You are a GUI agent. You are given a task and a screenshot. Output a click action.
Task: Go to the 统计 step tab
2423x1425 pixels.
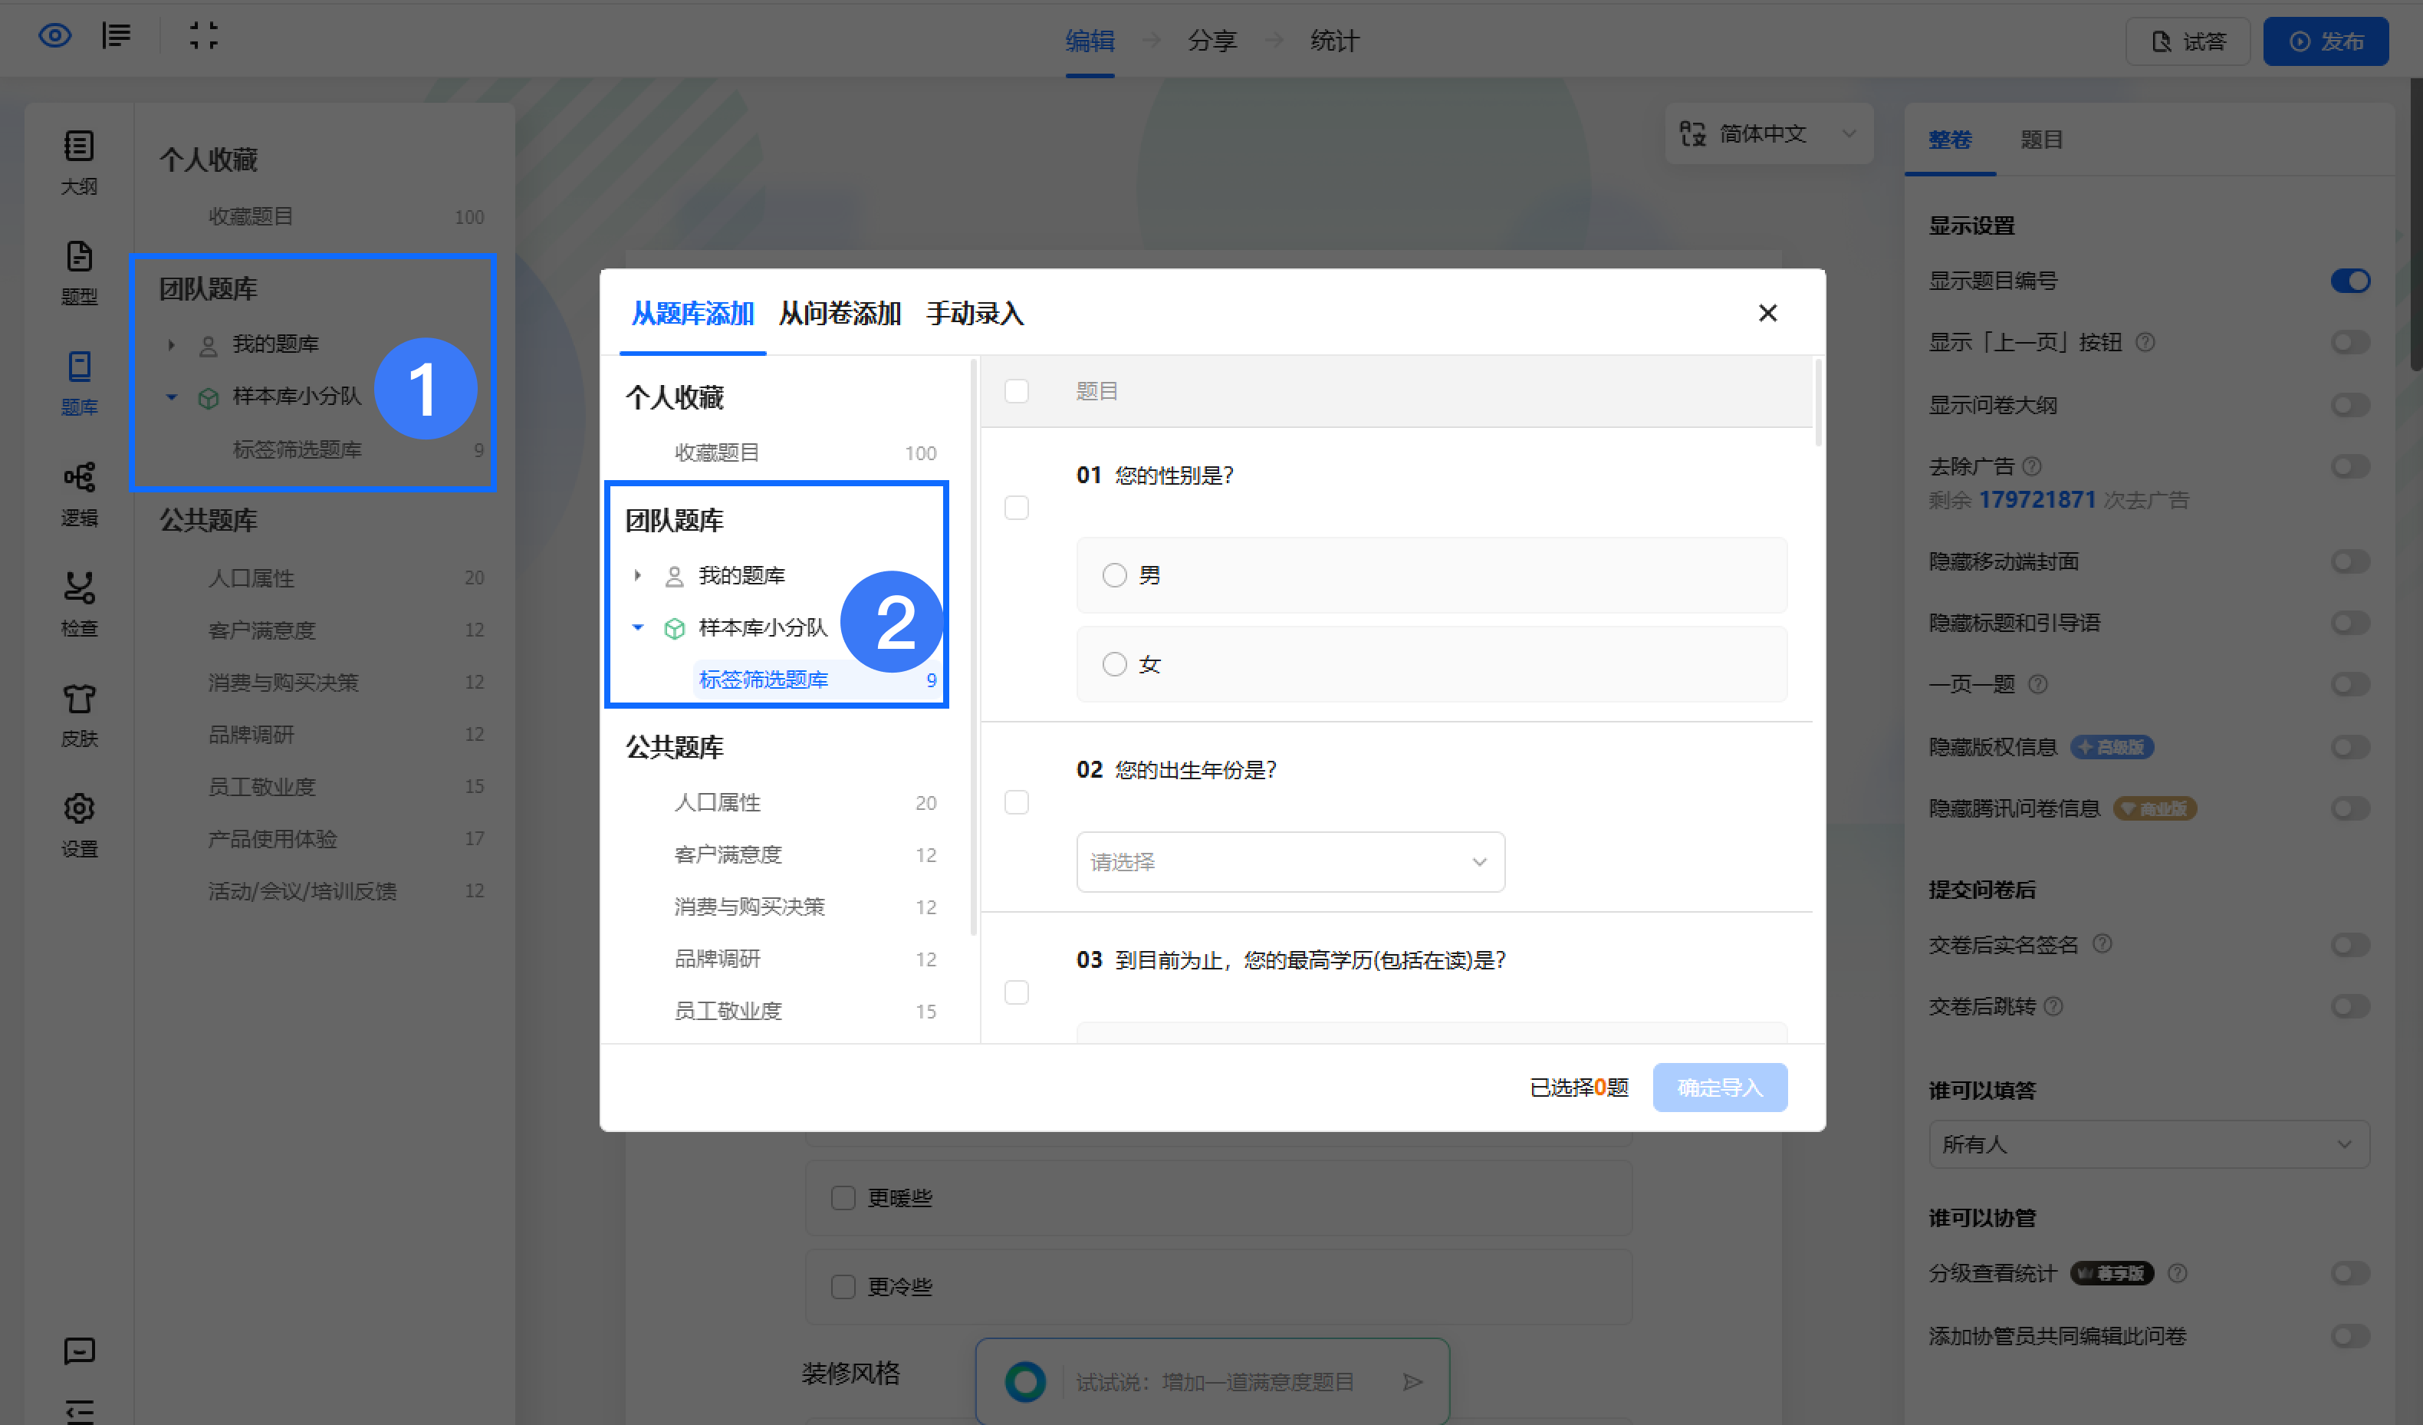tap(1335, 41)
